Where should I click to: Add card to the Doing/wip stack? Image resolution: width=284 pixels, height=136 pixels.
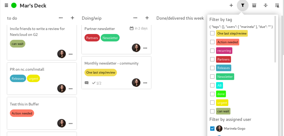[x=147, y=18]
